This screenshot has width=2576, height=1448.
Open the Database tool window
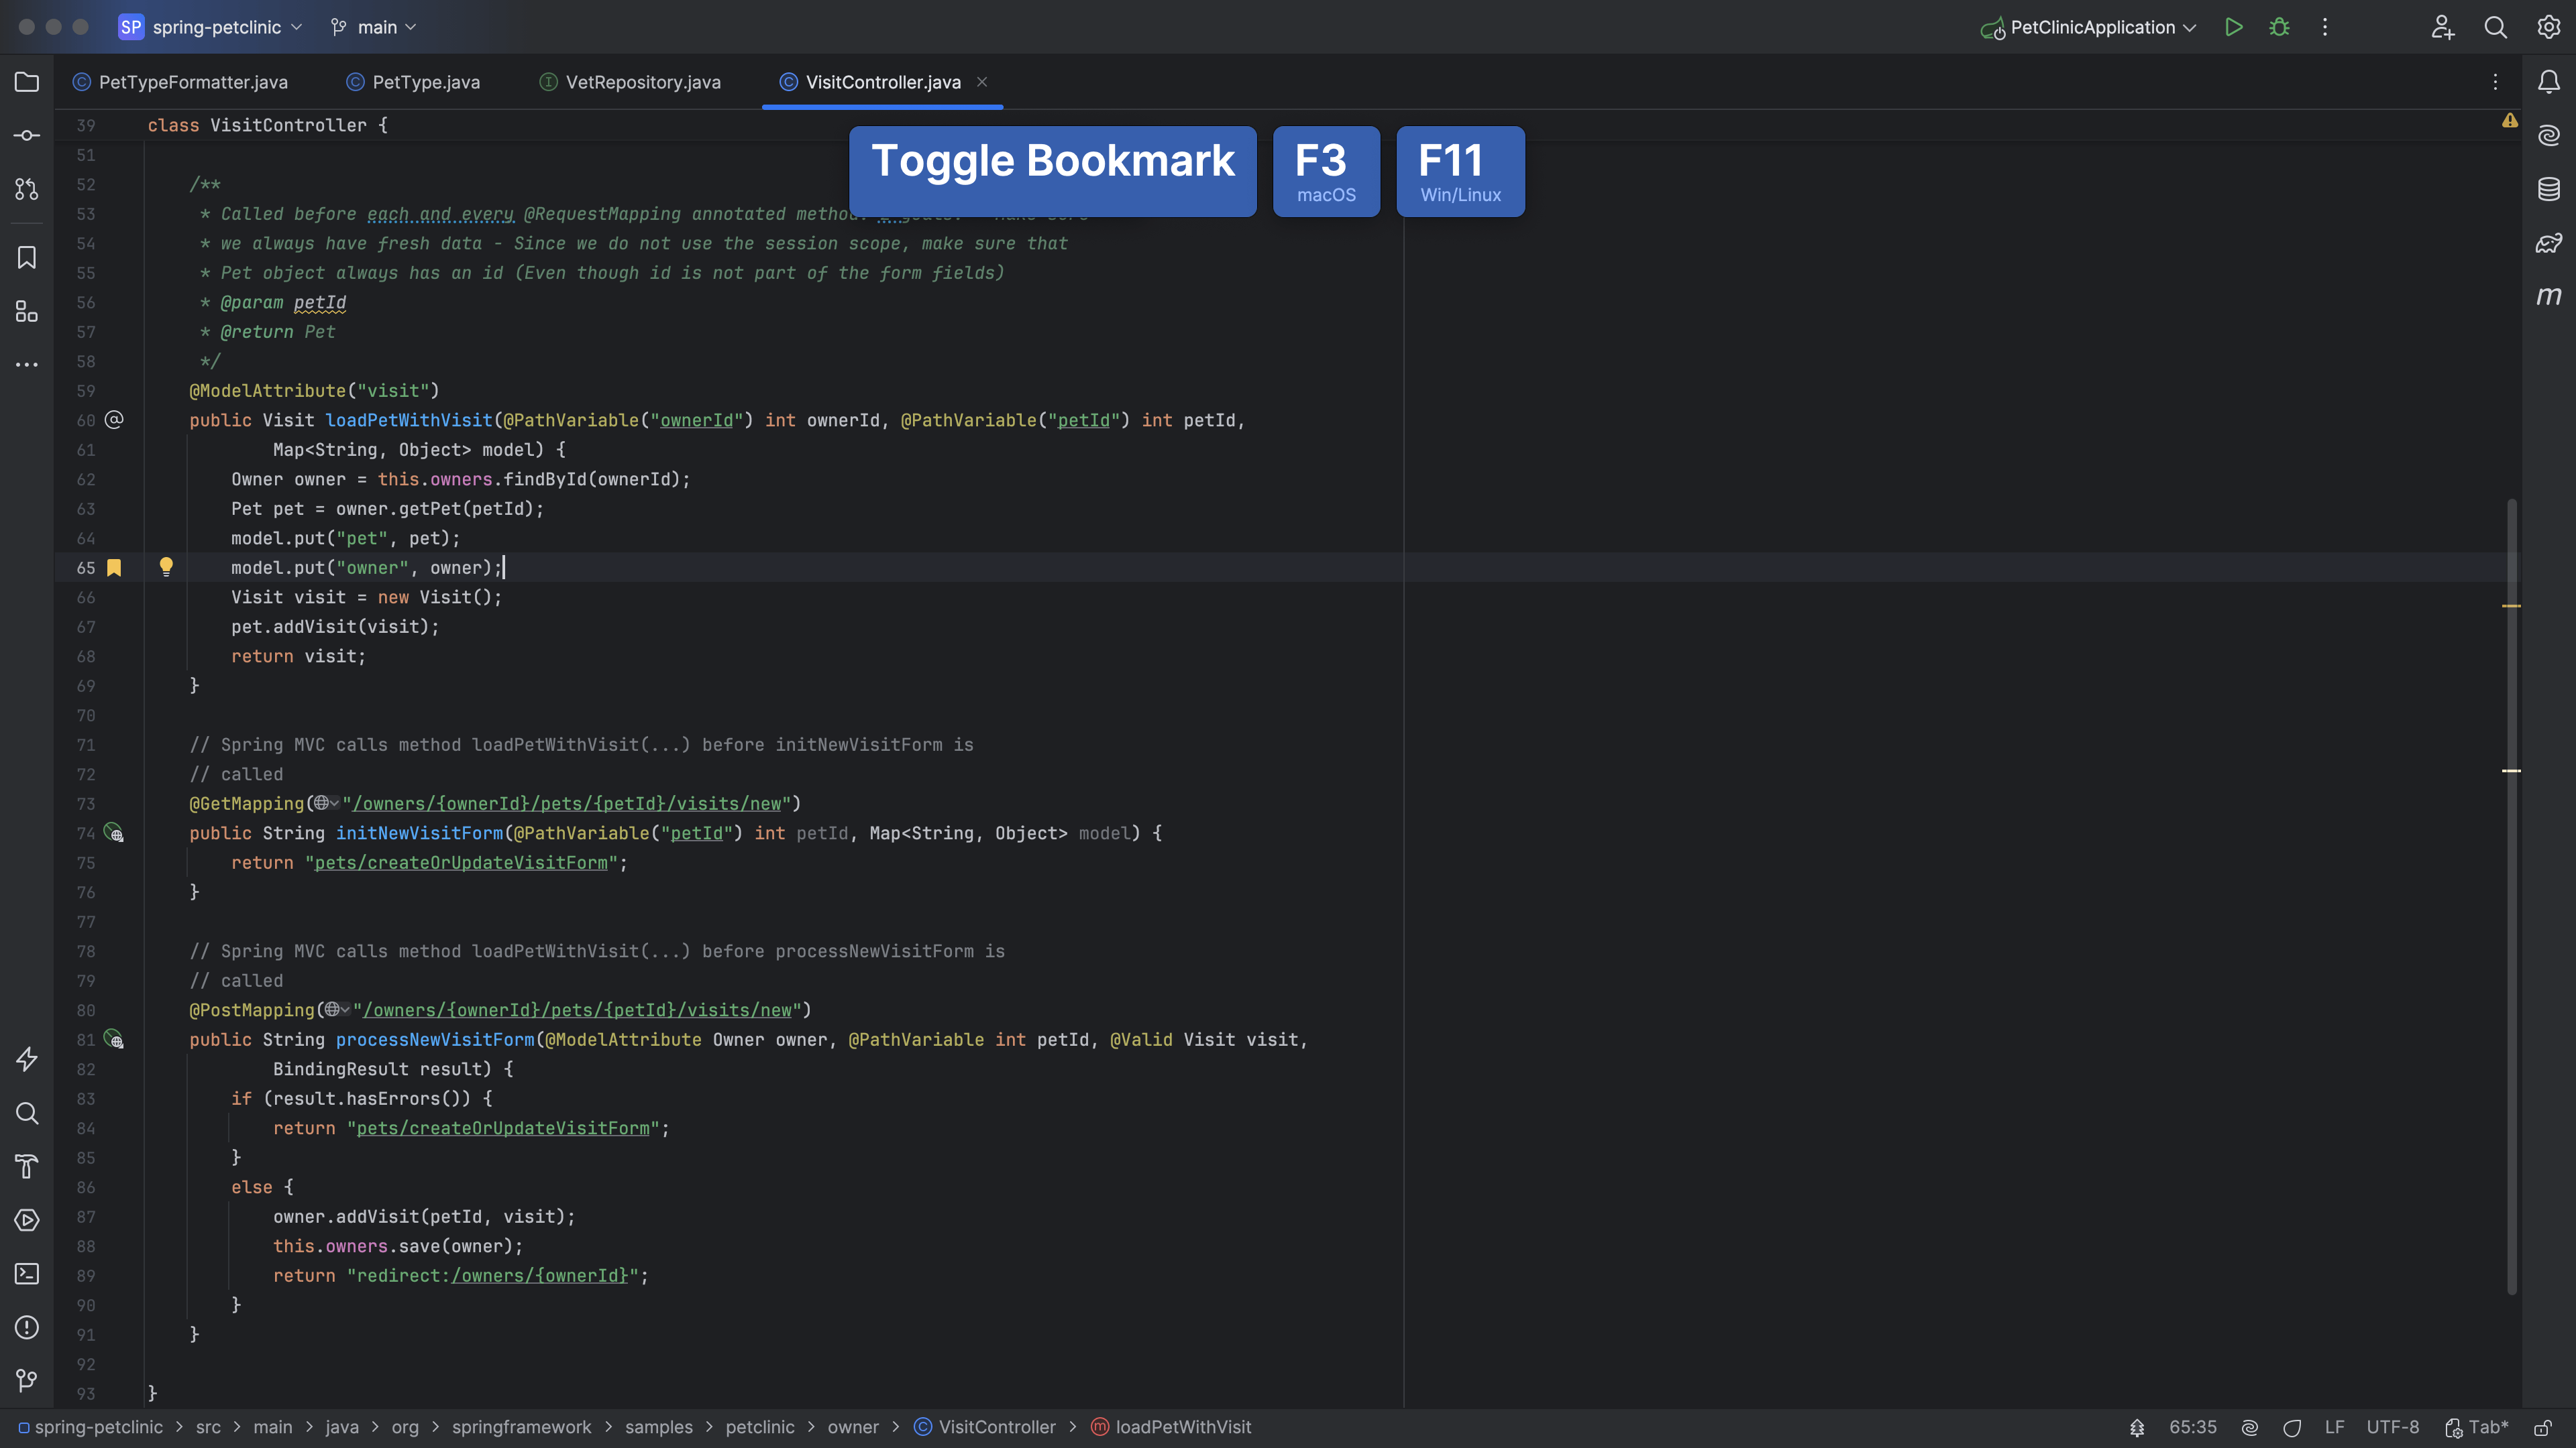(2549, 189)
